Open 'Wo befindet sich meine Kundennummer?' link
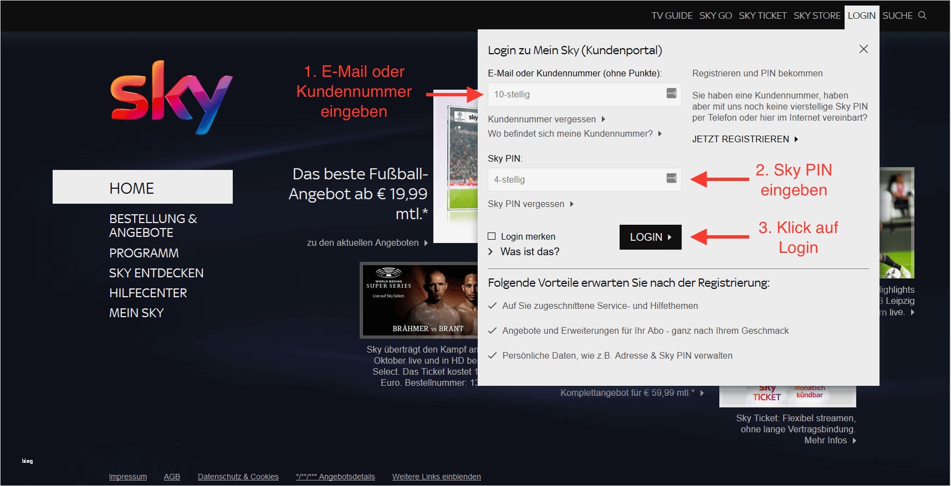This screenshot has height=486, width=951. point(575,133)
